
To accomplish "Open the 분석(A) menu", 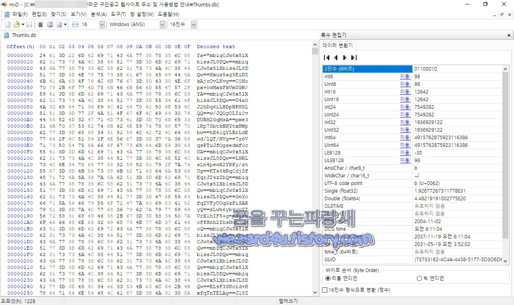I will coord(99,14).
